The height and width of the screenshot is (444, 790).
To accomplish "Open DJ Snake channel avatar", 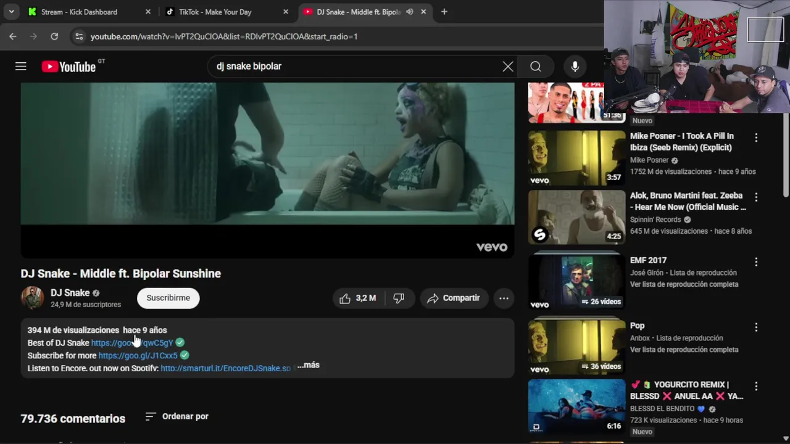I will click(33, 298).
